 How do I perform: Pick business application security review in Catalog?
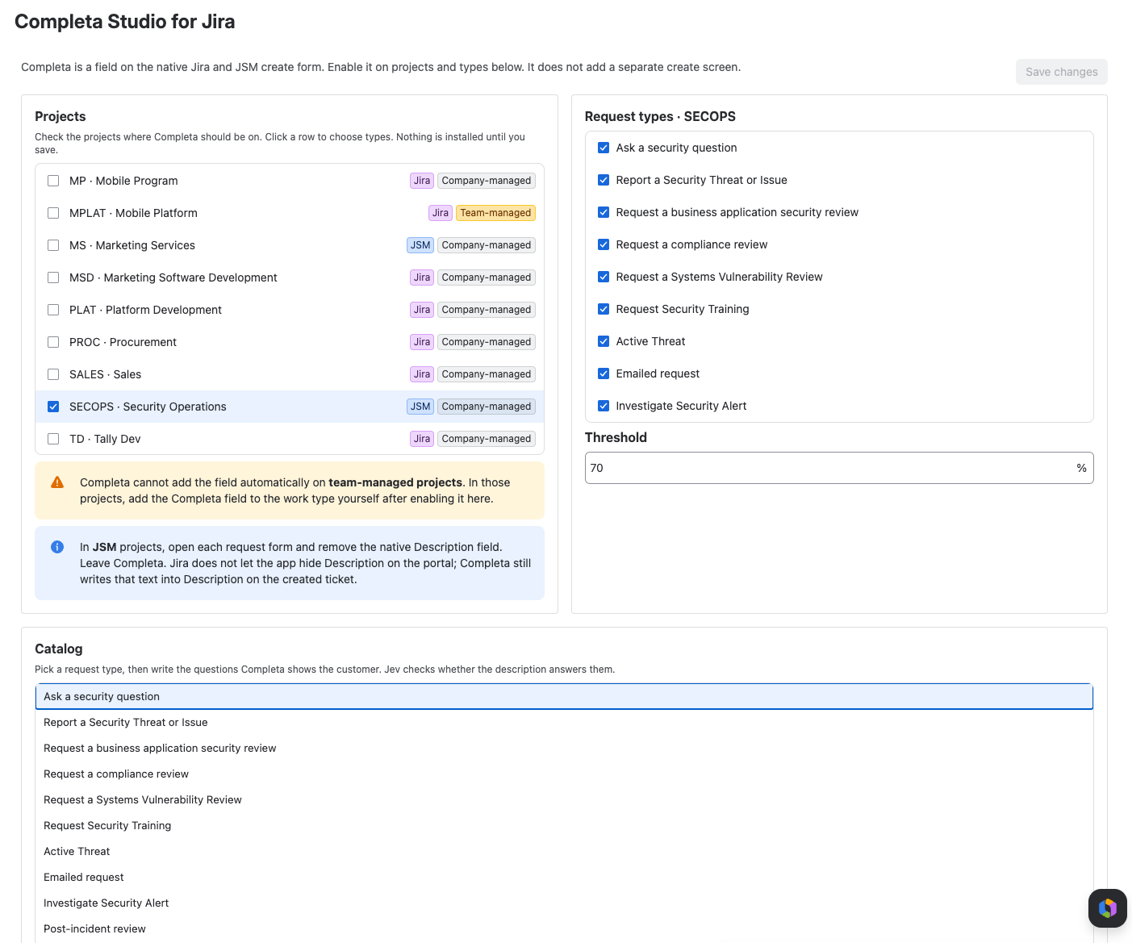click(564, 748)
